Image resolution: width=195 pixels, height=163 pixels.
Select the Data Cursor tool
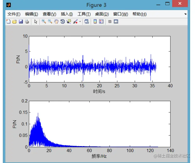click(69, 22)
